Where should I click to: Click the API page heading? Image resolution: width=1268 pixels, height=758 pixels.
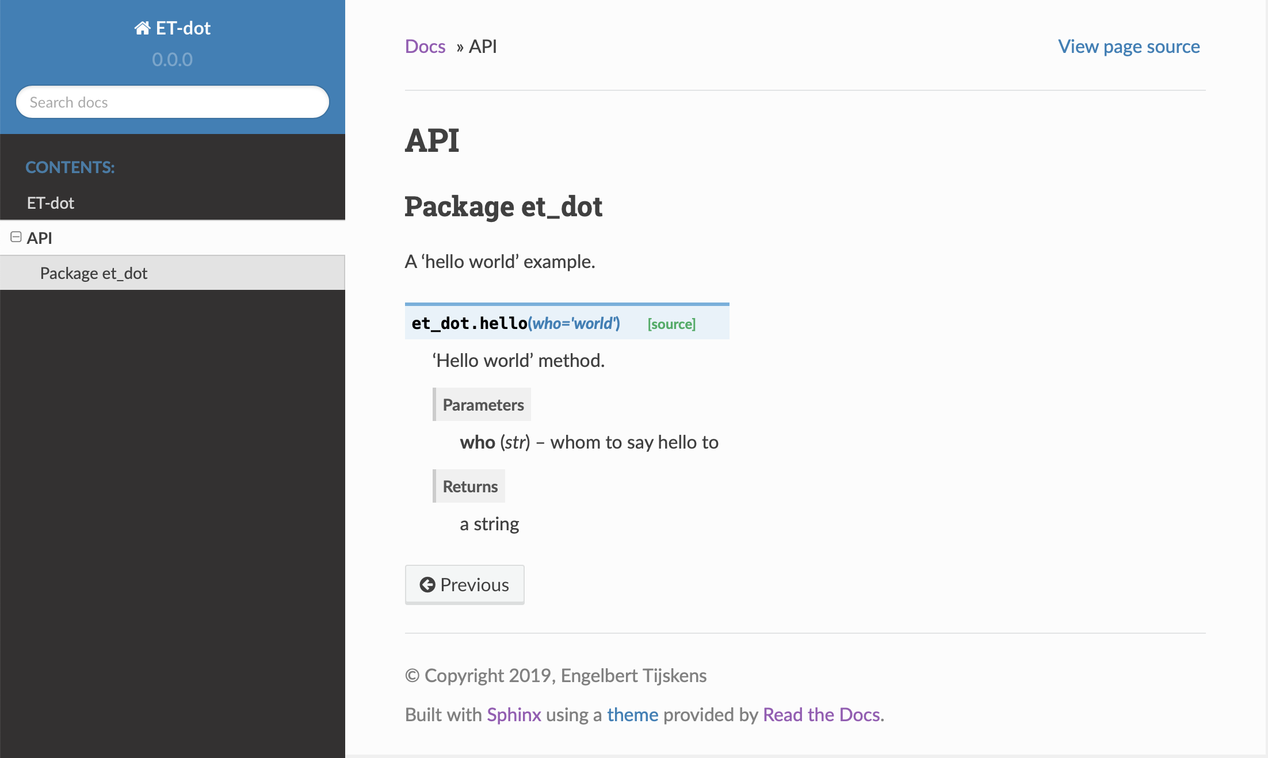point(432,140)
